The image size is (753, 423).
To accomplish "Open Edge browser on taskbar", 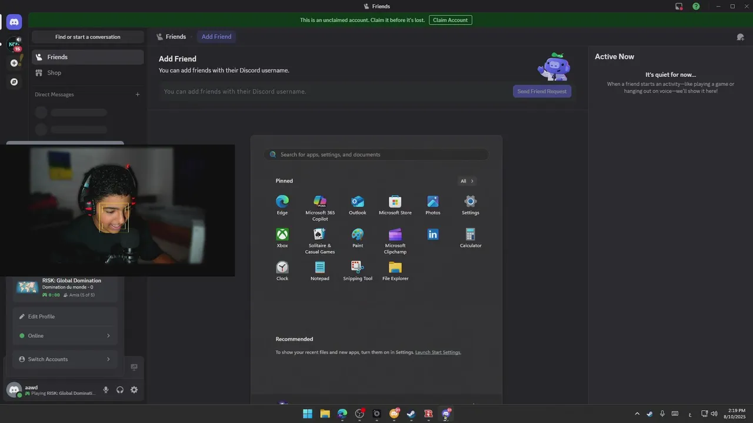I will pos(342,414).
